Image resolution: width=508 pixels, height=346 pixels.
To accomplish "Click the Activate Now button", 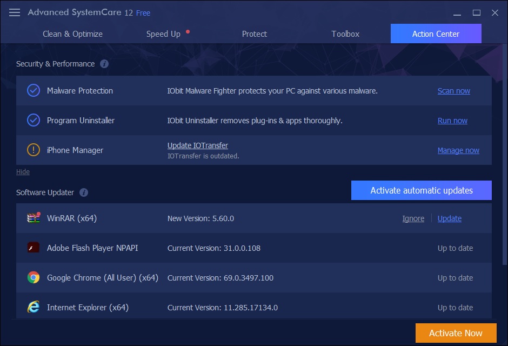I will tap(456, 333).
